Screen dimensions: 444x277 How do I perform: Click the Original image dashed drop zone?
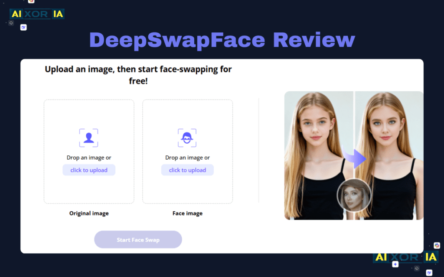tap(89, 117)
